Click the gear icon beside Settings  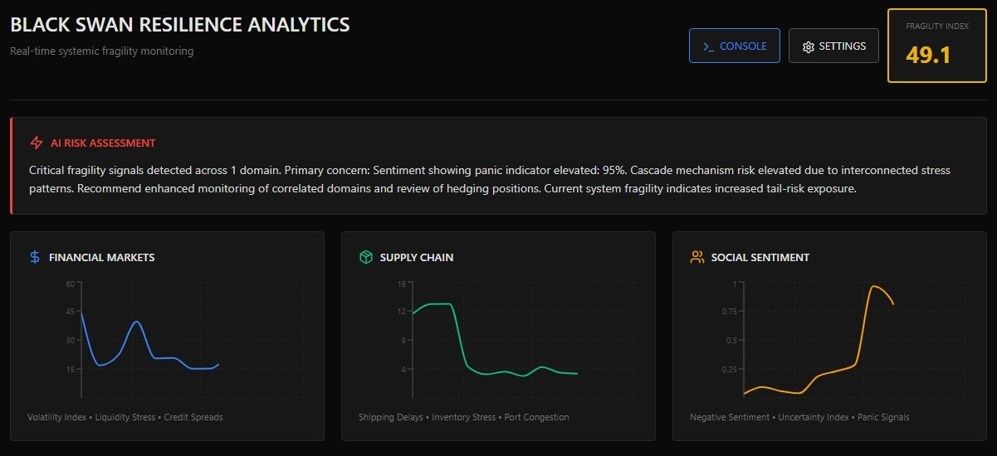(808, 46)
